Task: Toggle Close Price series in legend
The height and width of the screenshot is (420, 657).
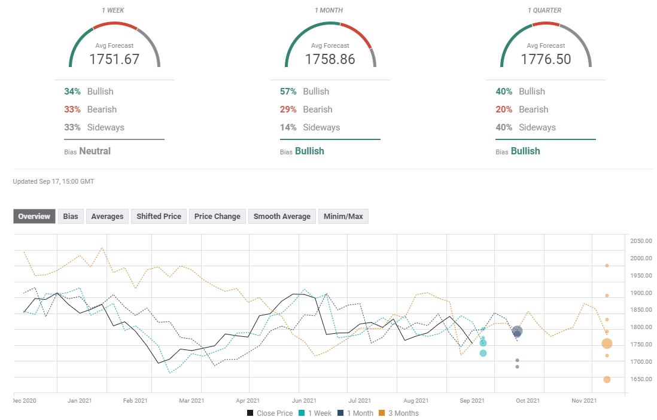Action: [270, 413]
